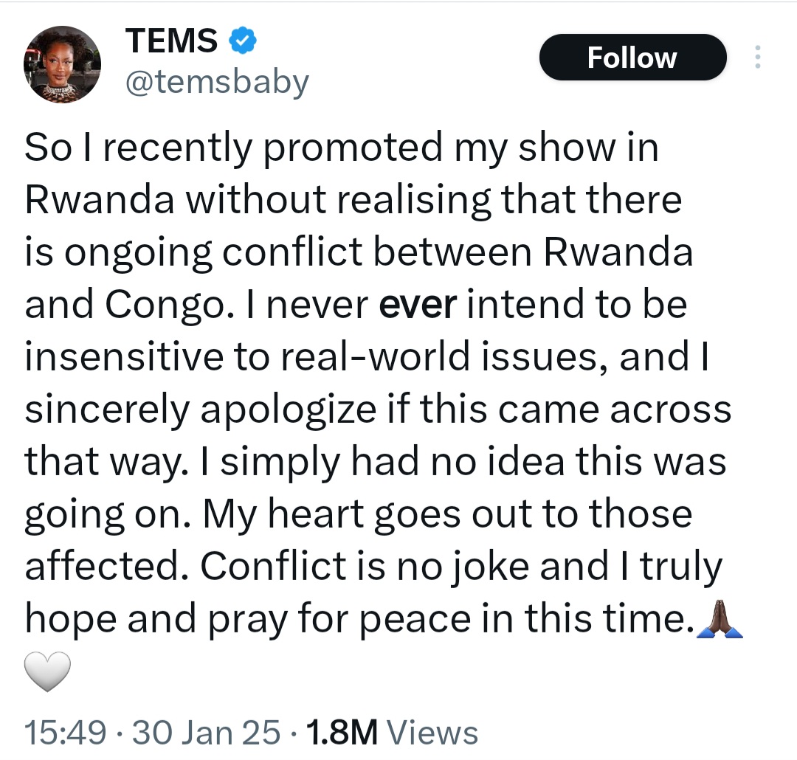Open the tweet options via the kebab icon
The height and width of the screenshot is (760, 797).
pyautogui.click(x=759, y=58)
